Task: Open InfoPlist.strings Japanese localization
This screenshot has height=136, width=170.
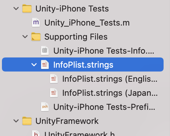Action: 110,93
